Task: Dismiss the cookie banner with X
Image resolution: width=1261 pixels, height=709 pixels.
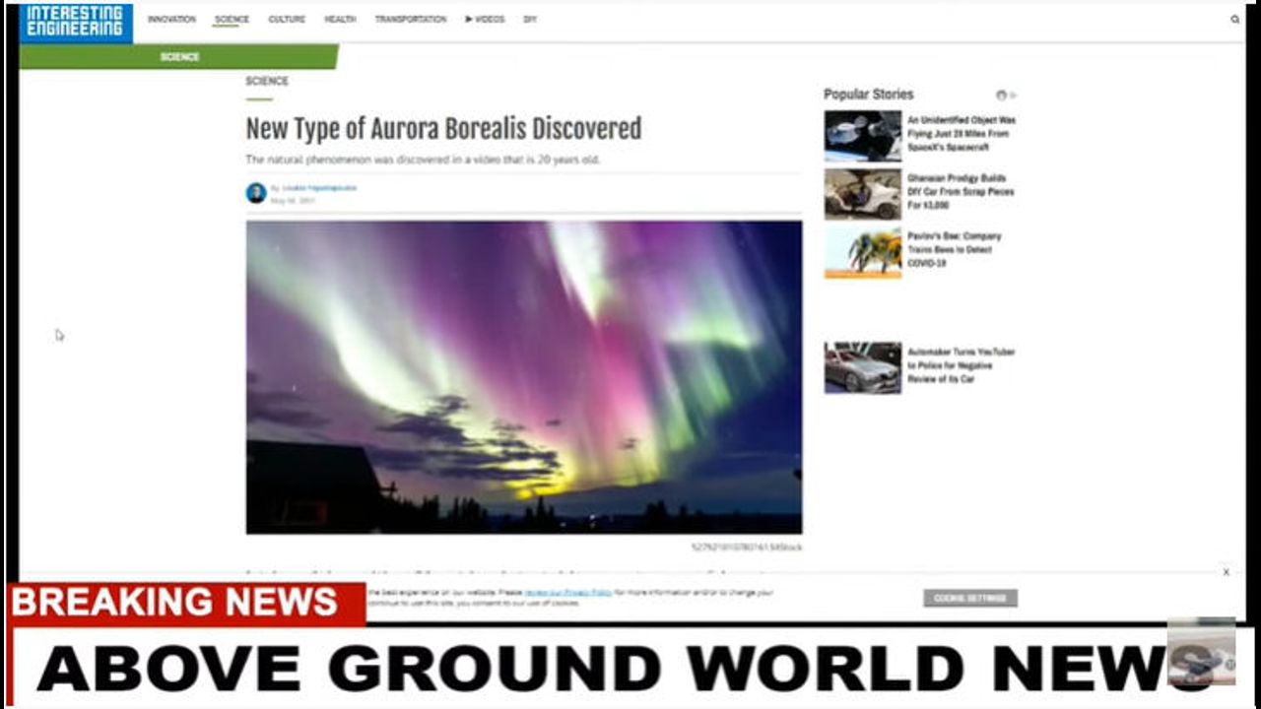Action: (1226, 572)
